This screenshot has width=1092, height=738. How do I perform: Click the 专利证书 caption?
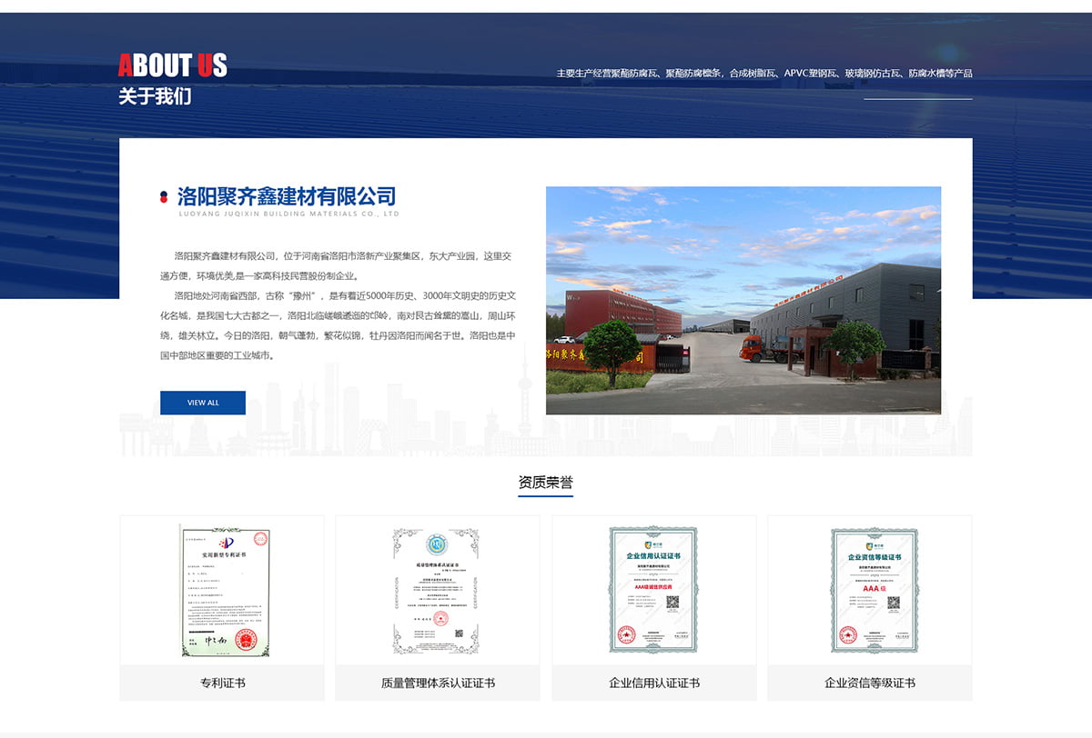[222, 683]
